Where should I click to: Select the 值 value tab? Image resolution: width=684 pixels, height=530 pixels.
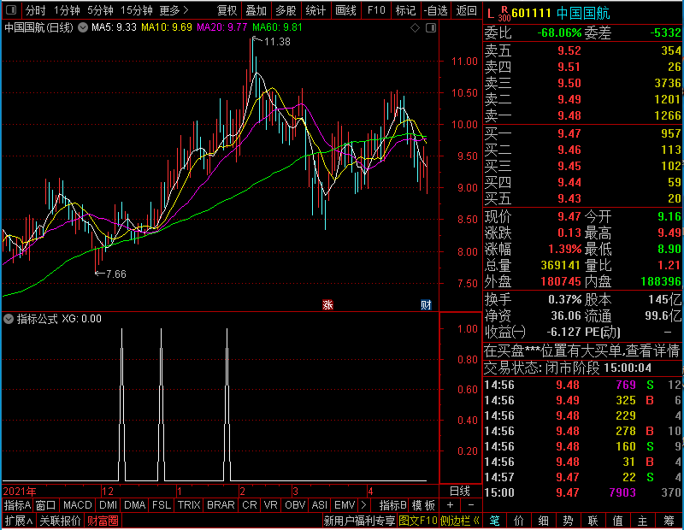[617, 521]
